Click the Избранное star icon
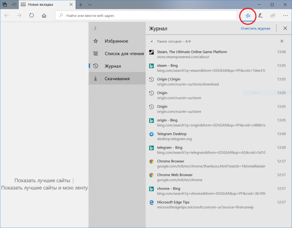This screenshot has height=228, width=292. click(x=96, y=41)
